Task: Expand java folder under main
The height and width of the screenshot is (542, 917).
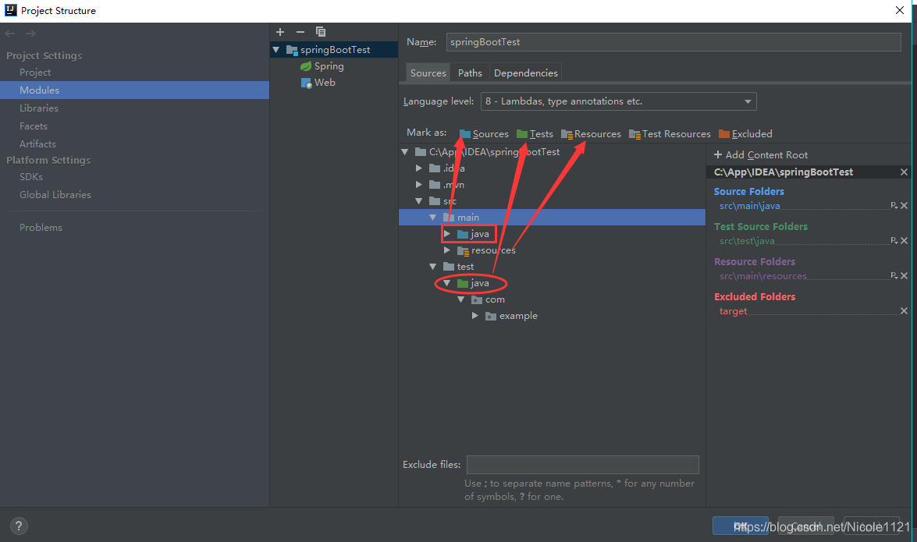Action: (x=447, y=234)
